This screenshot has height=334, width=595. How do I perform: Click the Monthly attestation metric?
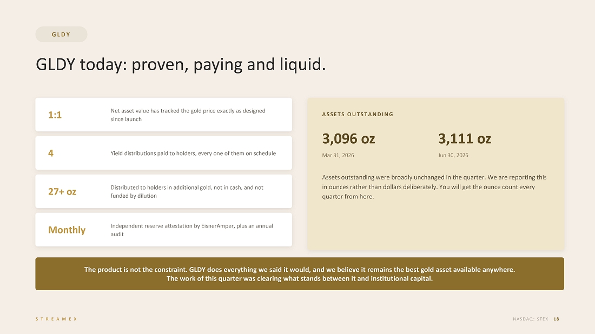click(67, 230)
